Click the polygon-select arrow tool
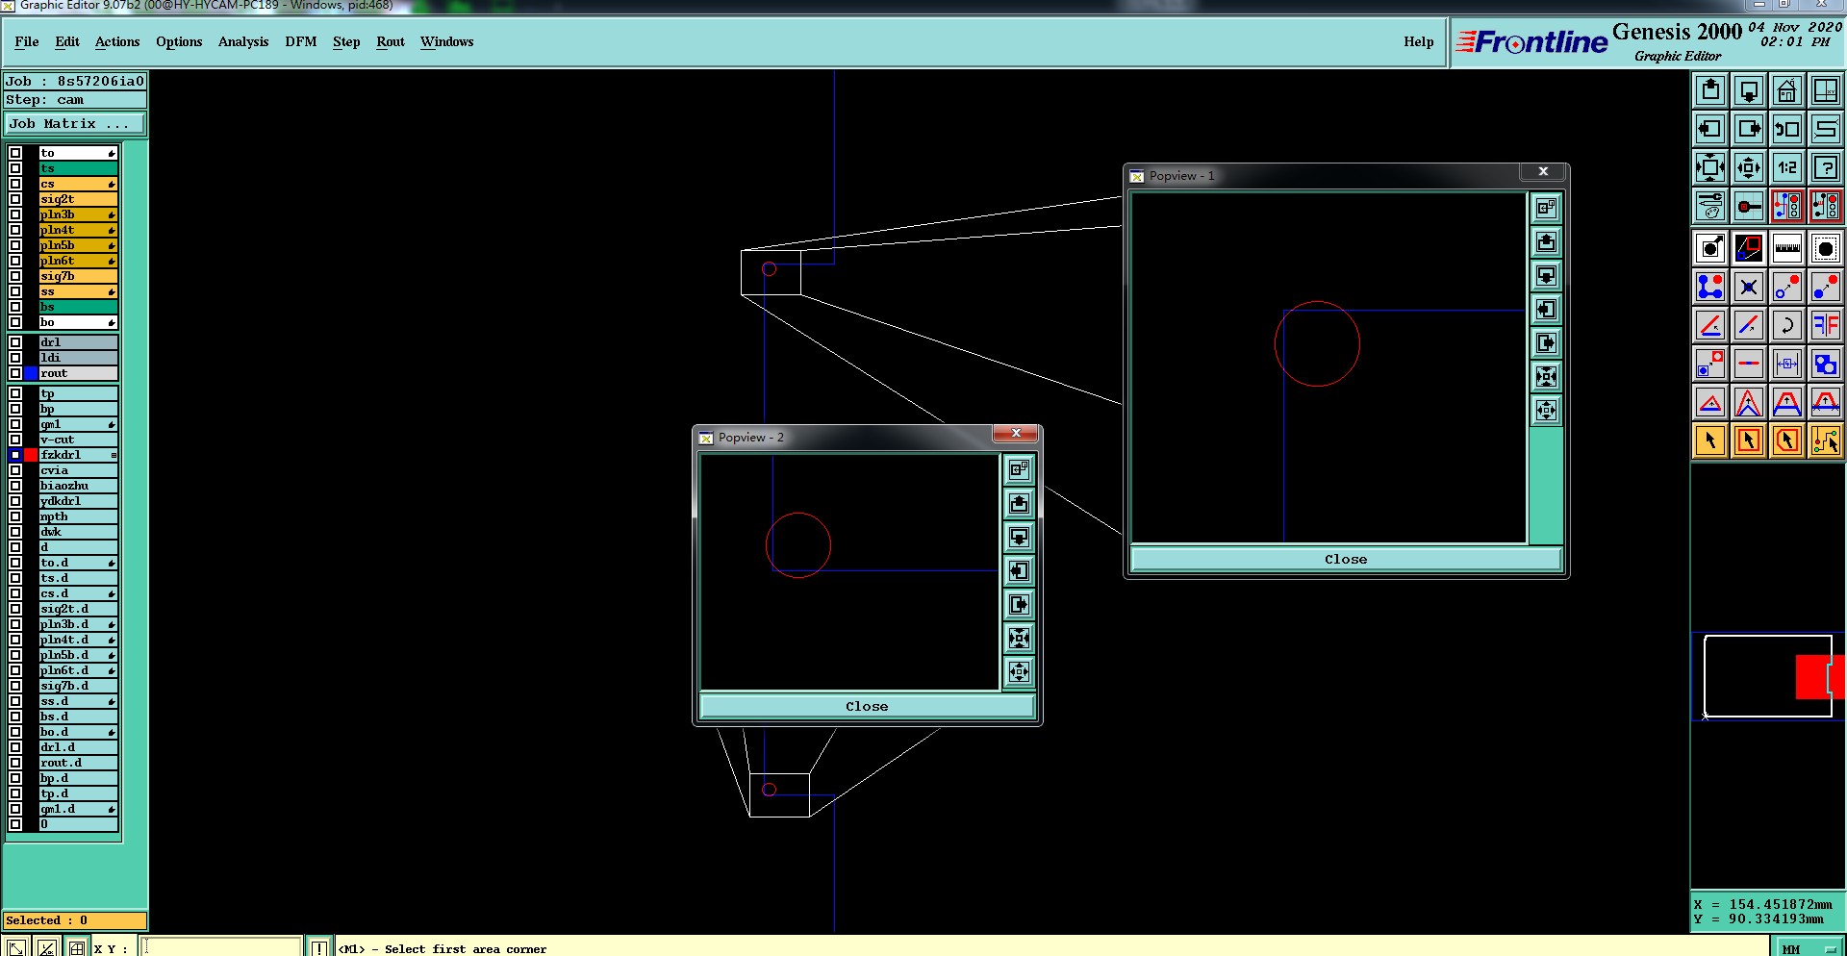The image size is (1847, 956). [x=1787, y=440]
